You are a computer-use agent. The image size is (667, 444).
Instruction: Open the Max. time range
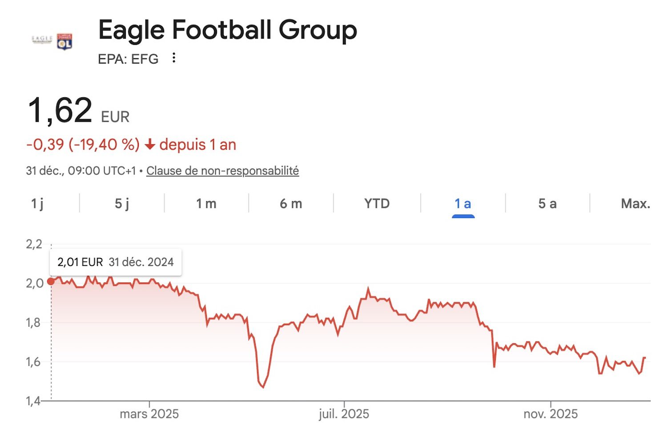[x=635, y=204]
